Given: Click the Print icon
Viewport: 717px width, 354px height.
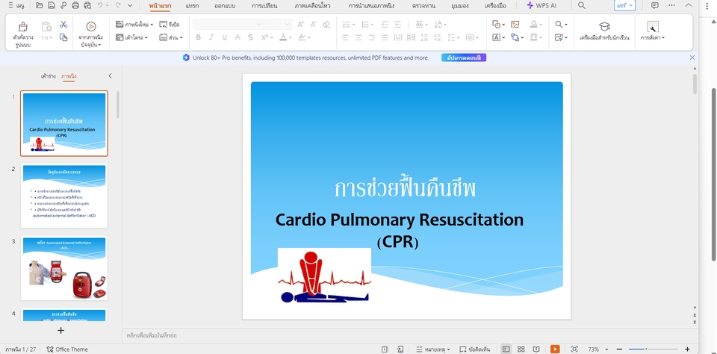Looking at the screenshot, I should click(x=75, y=5).
